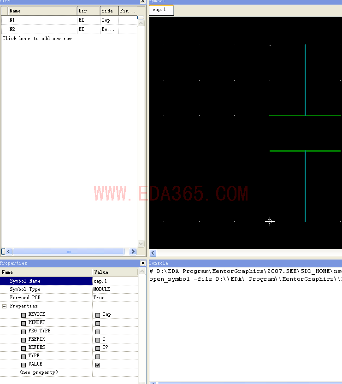Click the BI direction cell for N1

(88, 20)
